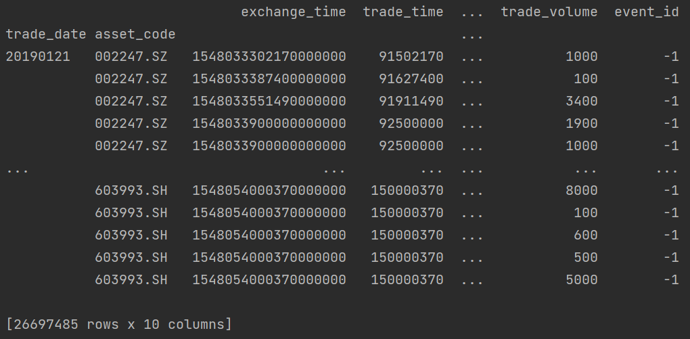Click exchange time value 1548033551490000000
The height and width of the screenshot is (339, 690).
(x=269, y=101)
